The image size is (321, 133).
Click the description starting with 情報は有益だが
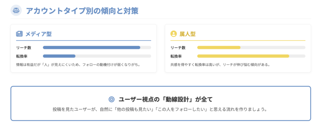coord(78,65)
